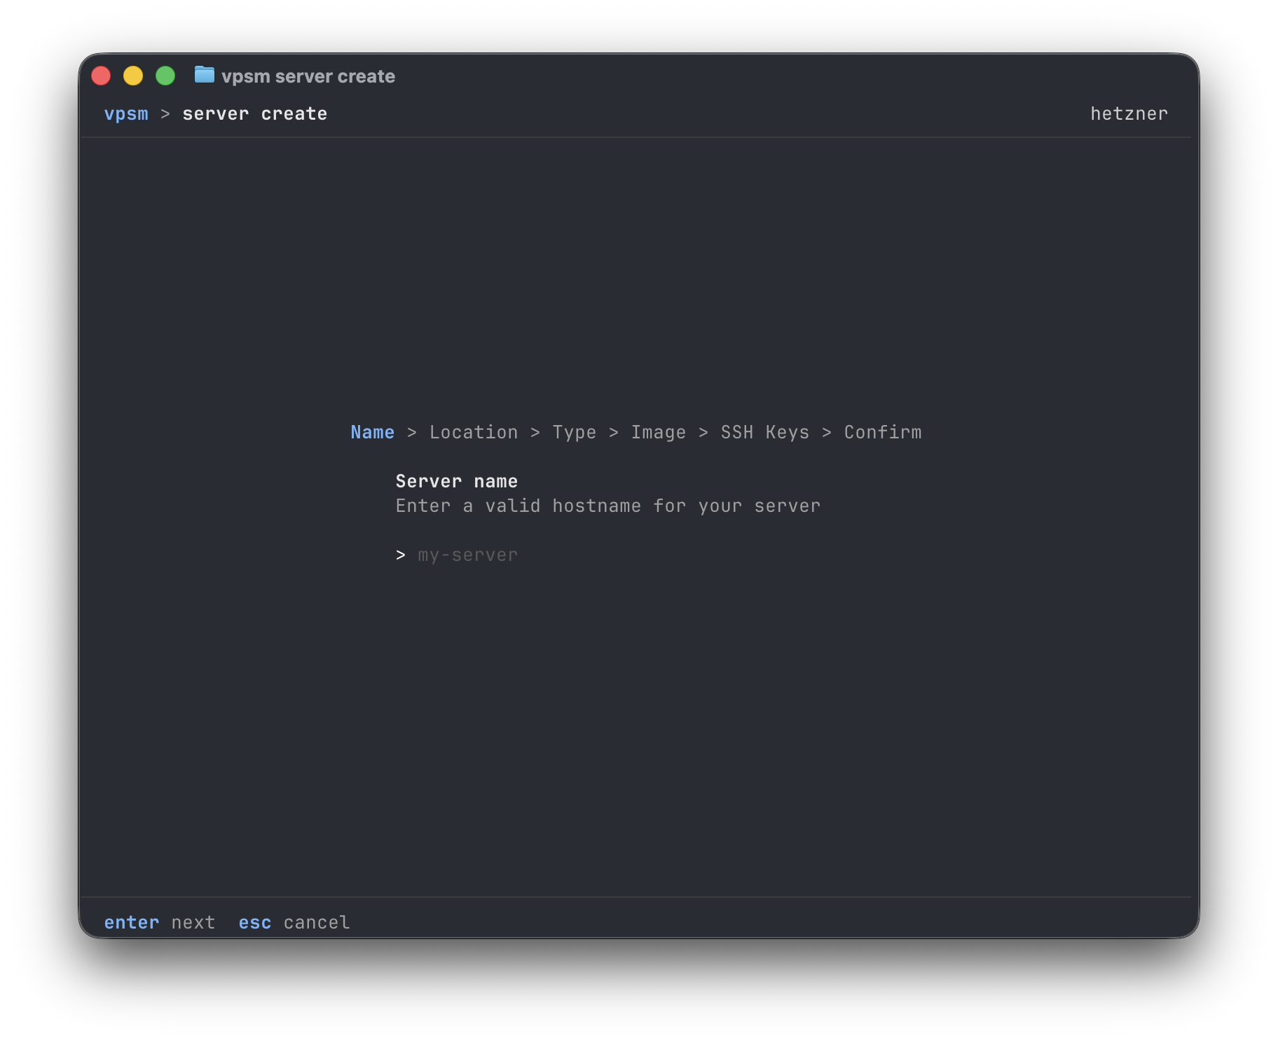The image size is (1278, 1042).
Task: Click the hostname description text
Action: tap(607, 506)
